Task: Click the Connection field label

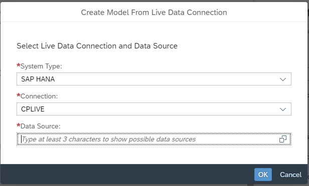Action: (39, 96)
